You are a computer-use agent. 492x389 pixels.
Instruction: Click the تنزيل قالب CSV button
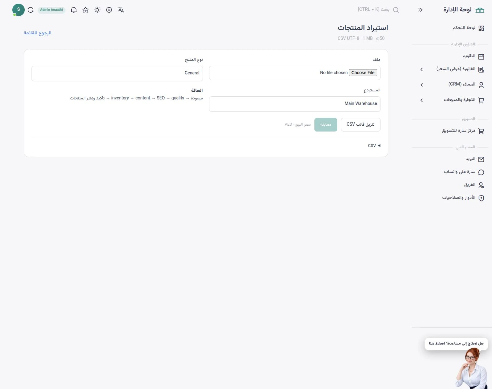360,124
